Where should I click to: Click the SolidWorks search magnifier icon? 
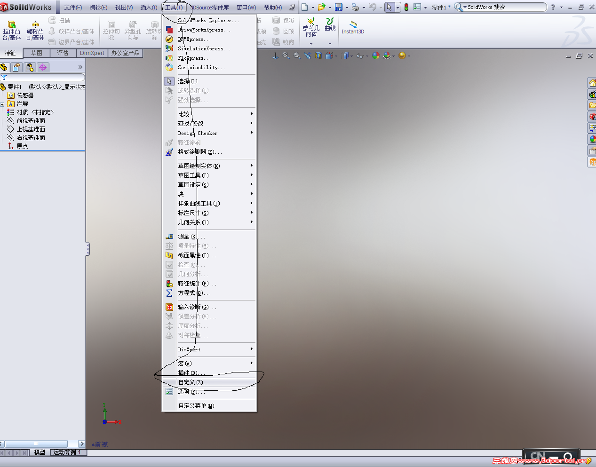pyautogui.click(x=458, y=7)
